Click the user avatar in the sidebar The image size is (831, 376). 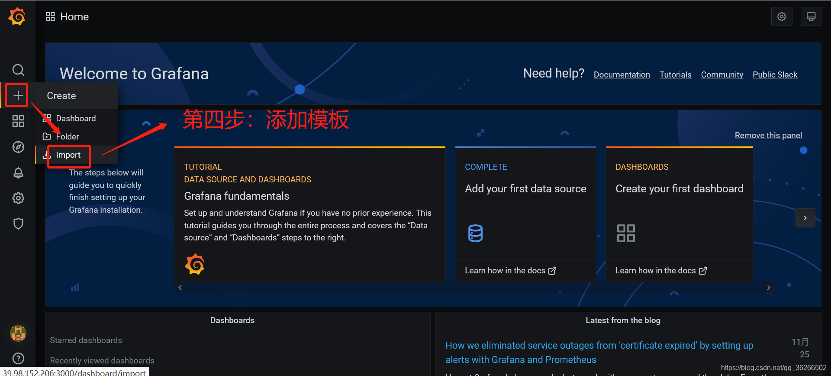pyautogui.click(x=18, y=333)
